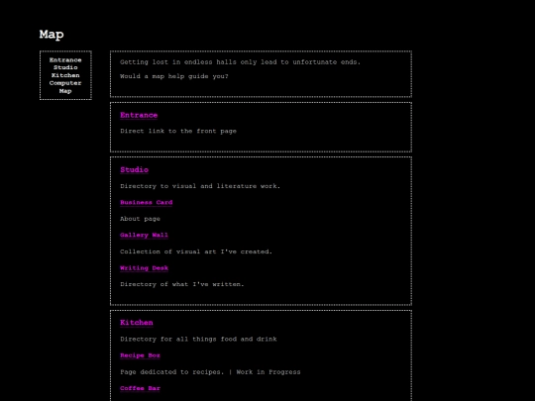535x401 pixels.
Task: Select Kitchen in the sidebar menu
Action: [x=65, y=75]
